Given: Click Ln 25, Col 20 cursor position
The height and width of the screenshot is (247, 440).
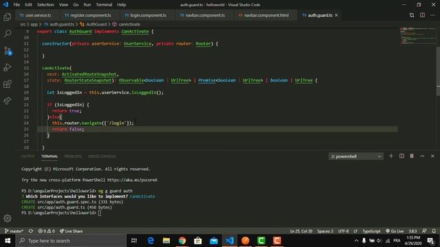Looking at the screenshot, I should [301, 231].
